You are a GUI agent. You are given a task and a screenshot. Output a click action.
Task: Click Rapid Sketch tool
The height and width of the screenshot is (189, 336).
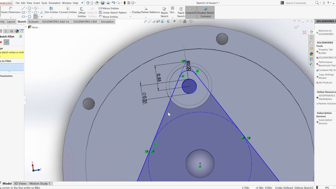tap(181, 12)
